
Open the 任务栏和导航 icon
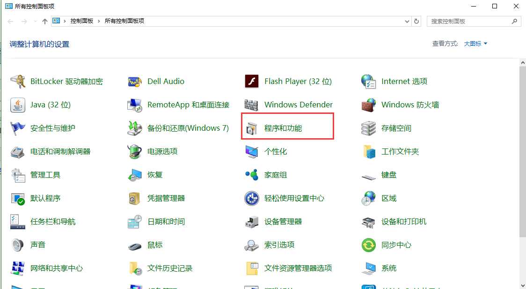(x=18, y=222)
